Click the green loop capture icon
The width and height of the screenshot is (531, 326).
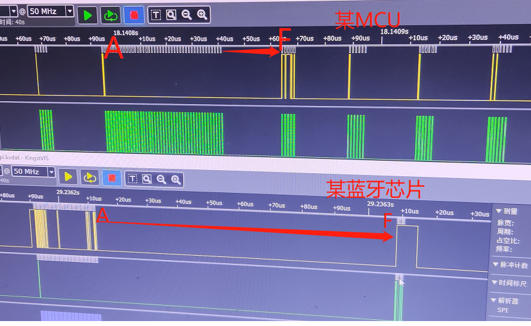(110, 15)
